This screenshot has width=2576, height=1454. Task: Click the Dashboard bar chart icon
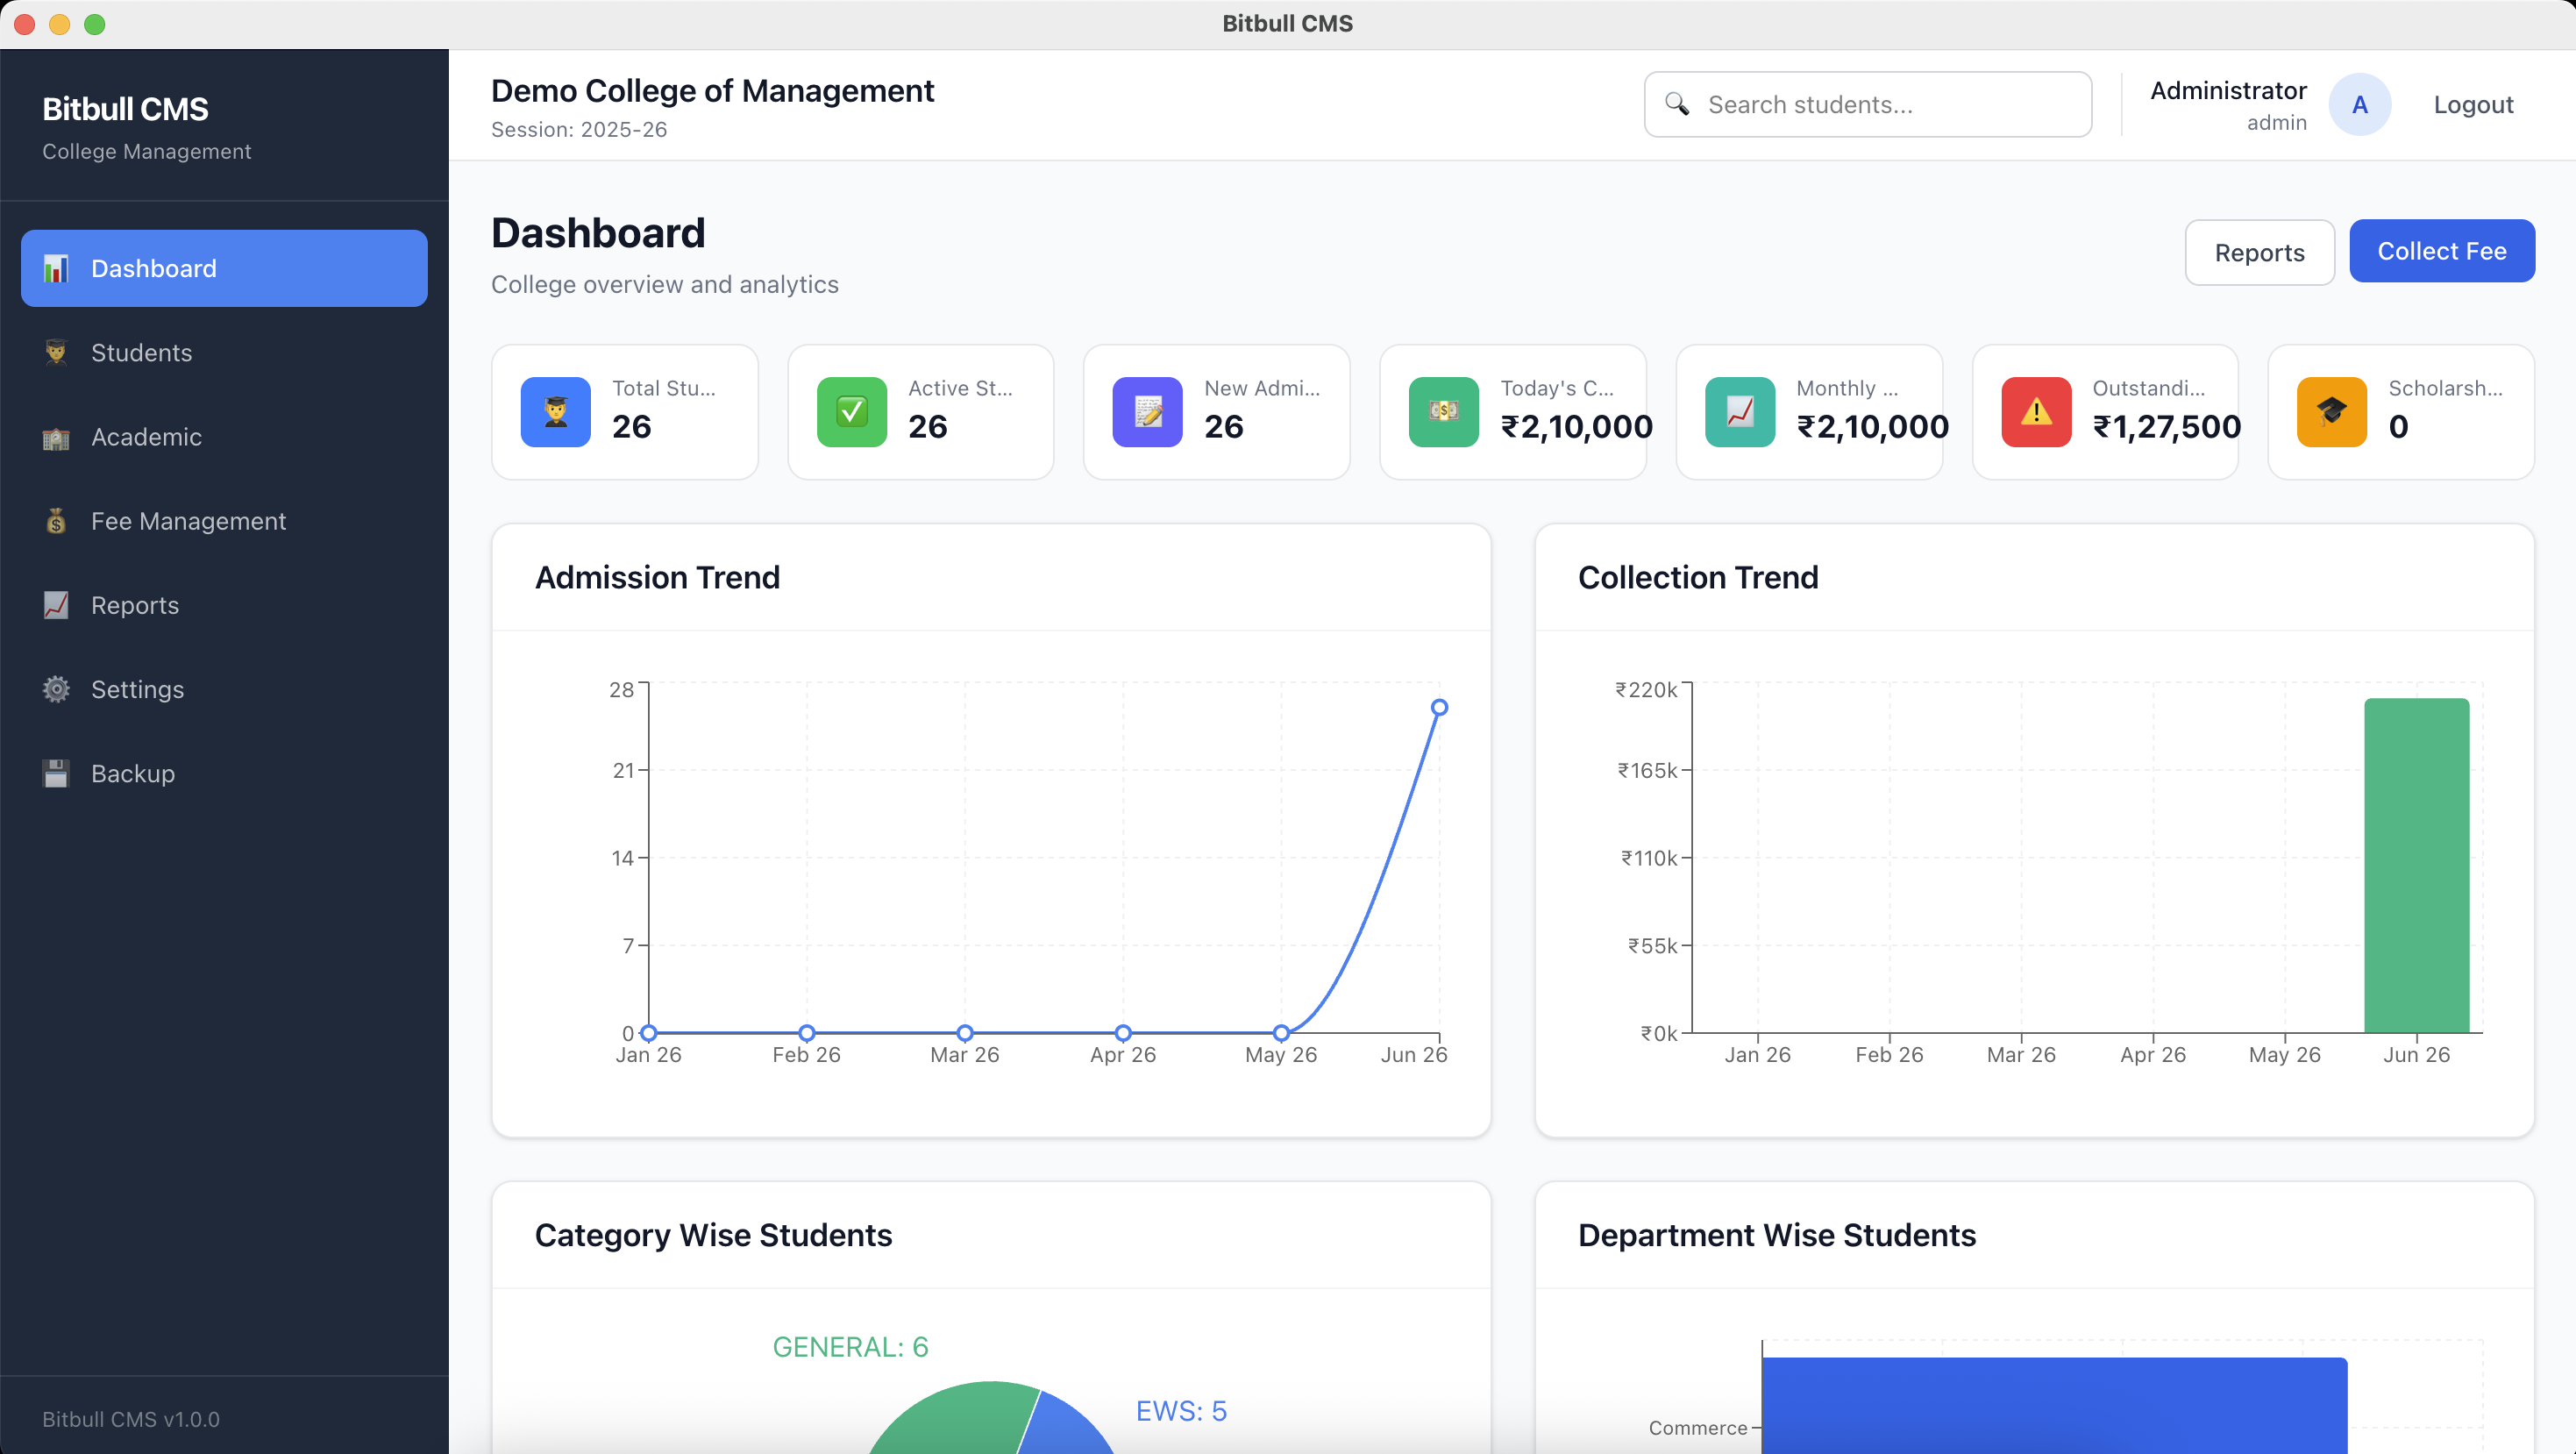[56, 268]
